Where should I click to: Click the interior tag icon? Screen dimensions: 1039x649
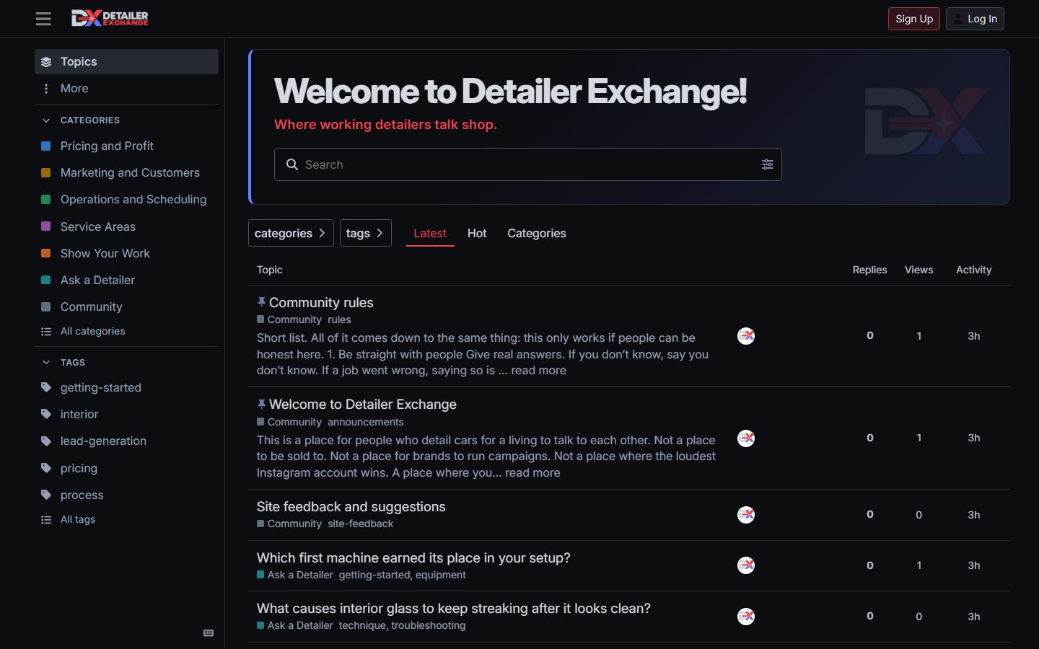46,414
